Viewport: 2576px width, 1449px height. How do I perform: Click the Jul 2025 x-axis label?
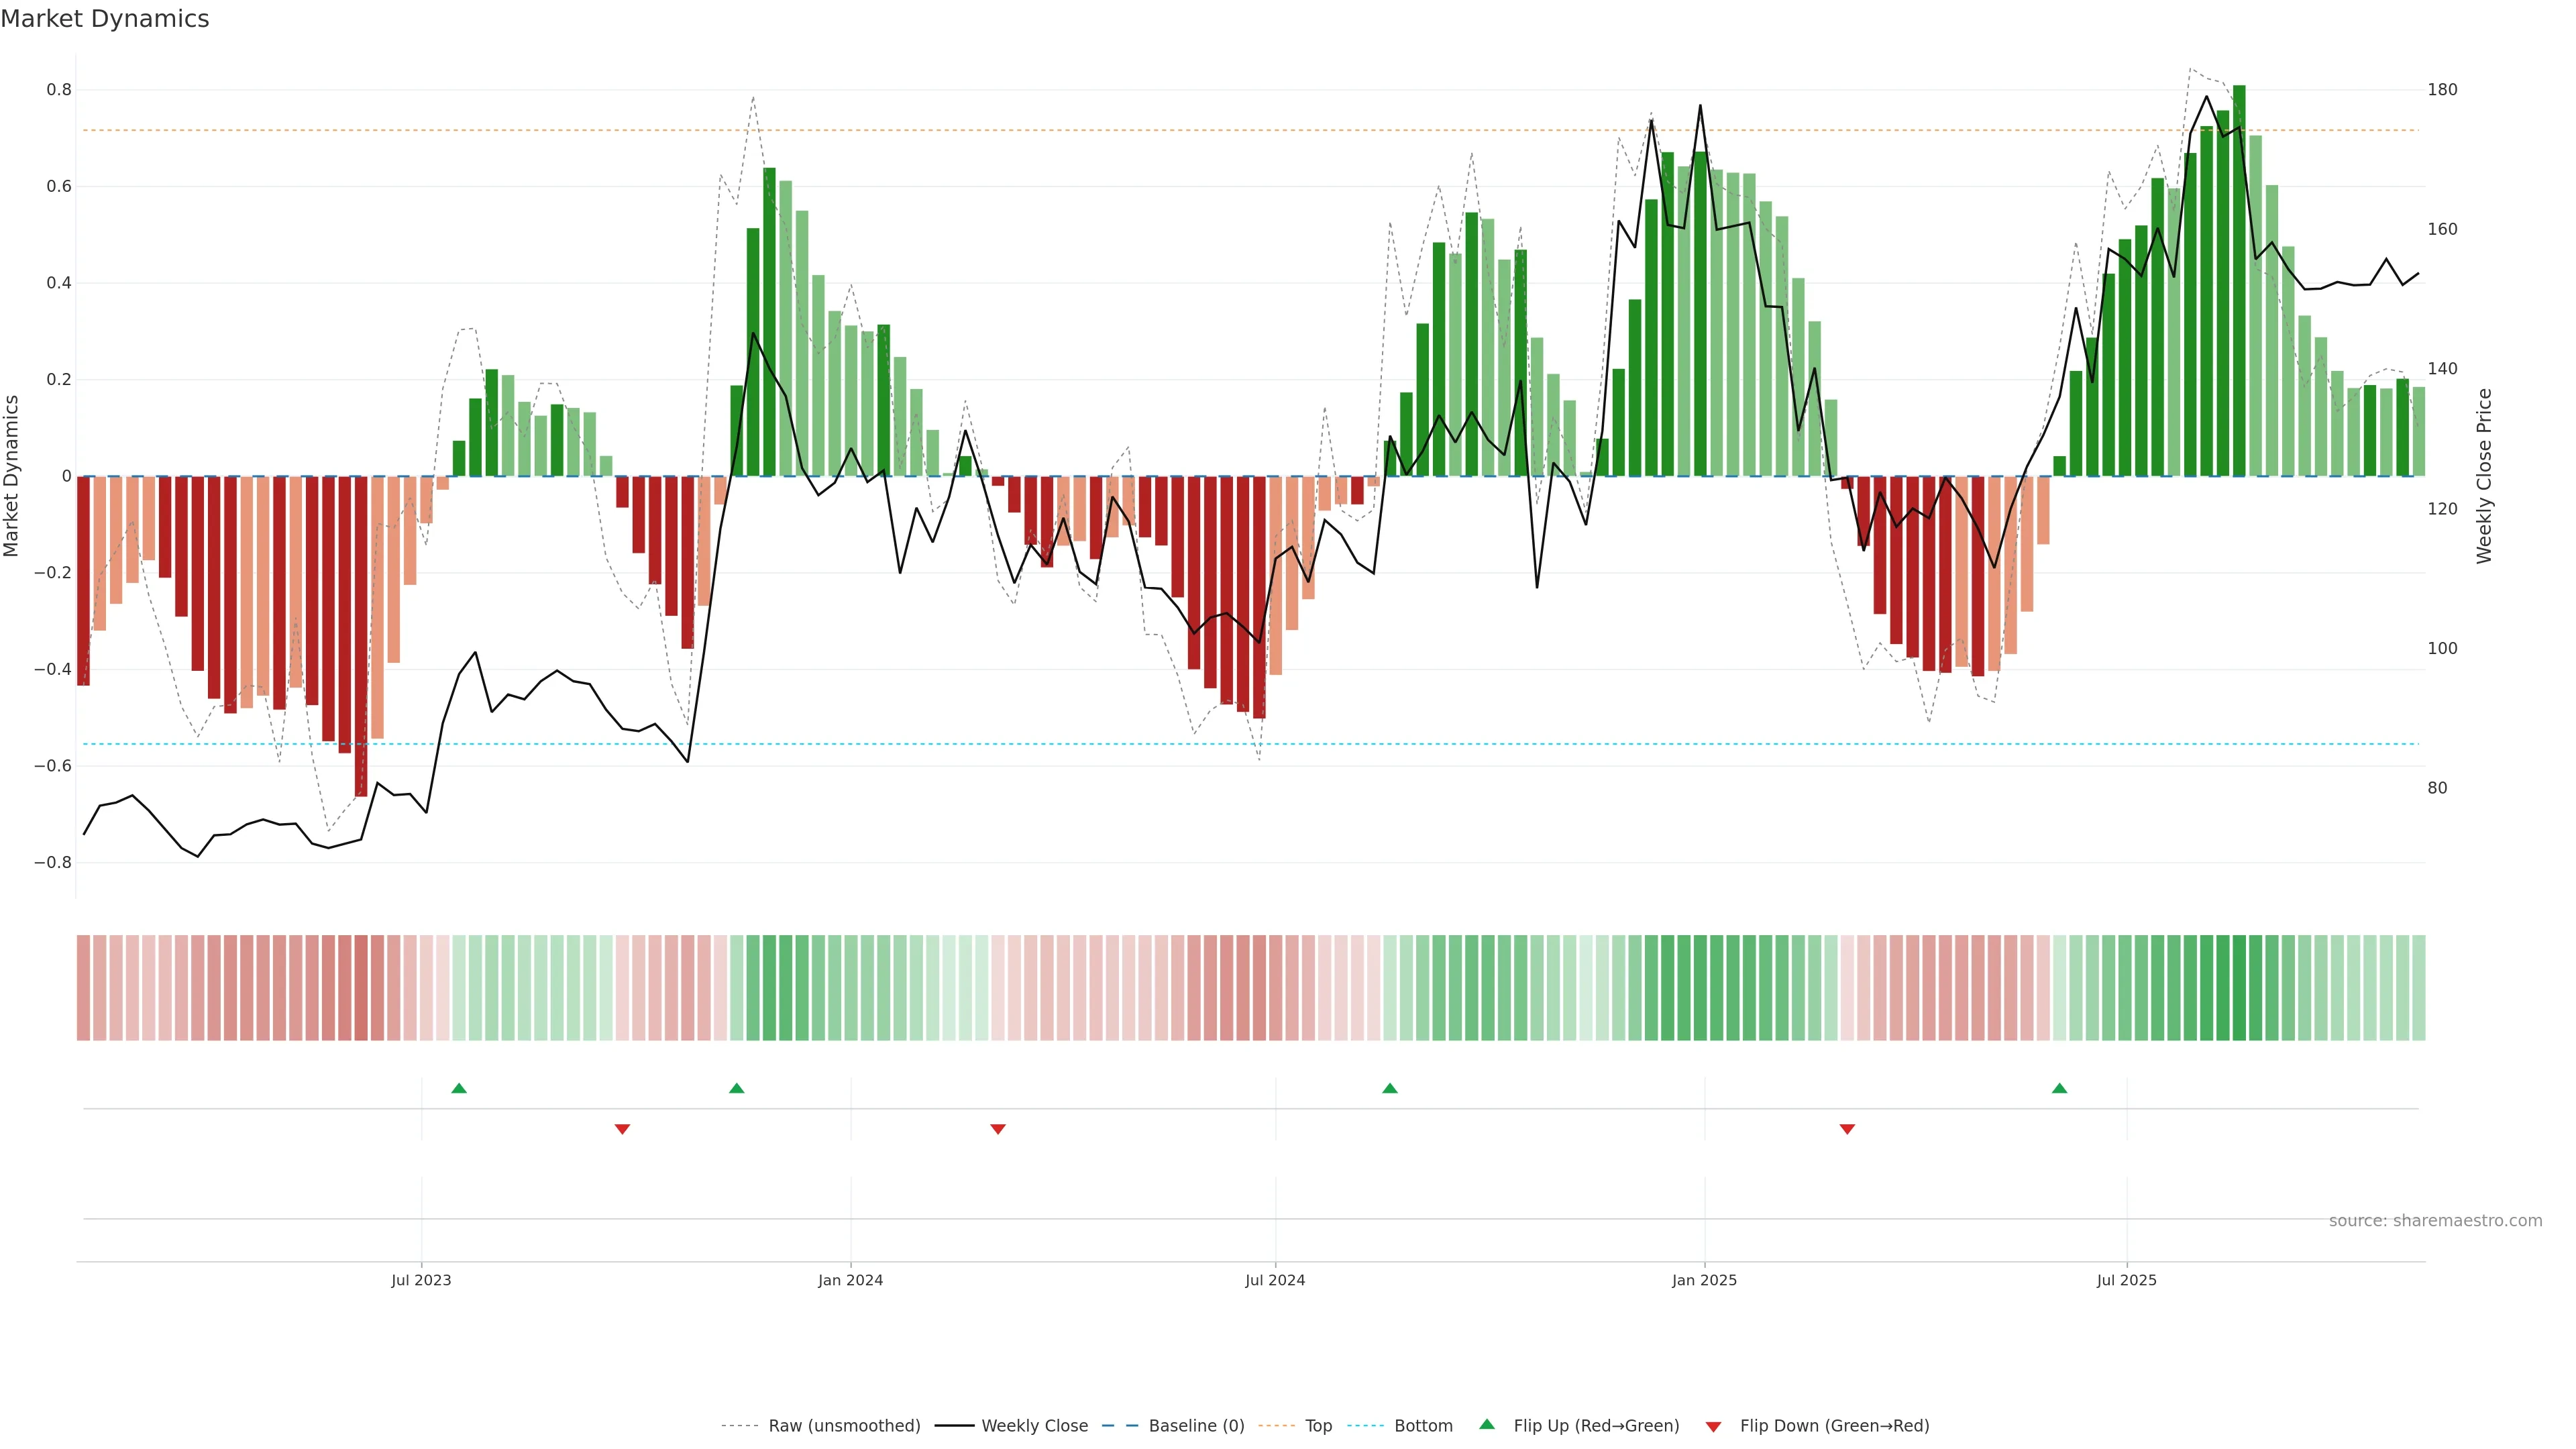point(2126,1280)
